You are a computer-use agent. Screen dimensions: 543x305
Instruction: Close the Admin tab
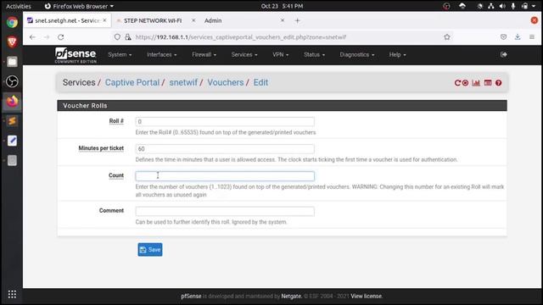[283, 20]
